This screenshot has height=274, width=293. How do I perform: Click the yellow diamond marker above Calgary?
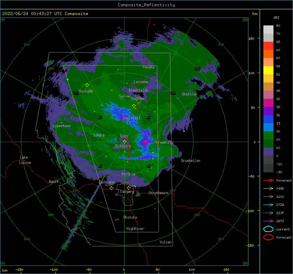(129, 188)
